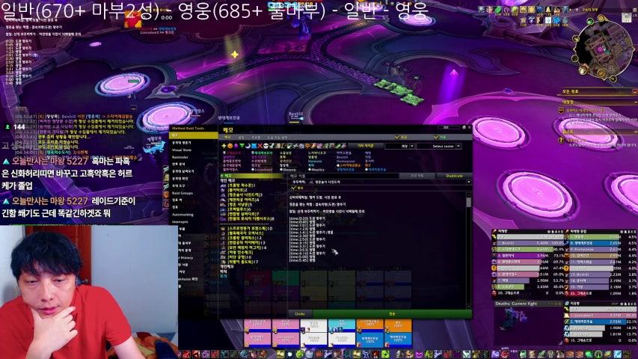Click the green button on the minimap edge

point(590,21)
